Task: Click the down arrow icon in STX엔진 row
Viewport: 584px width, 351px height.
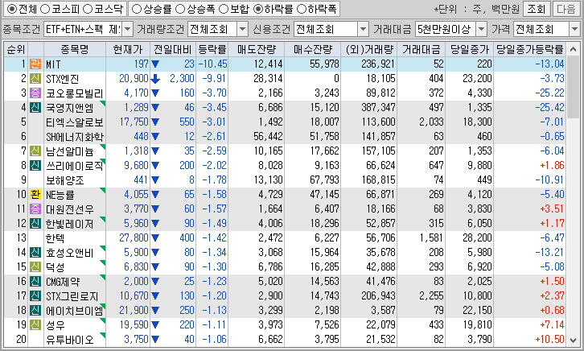Action: (x=155, y=79)
